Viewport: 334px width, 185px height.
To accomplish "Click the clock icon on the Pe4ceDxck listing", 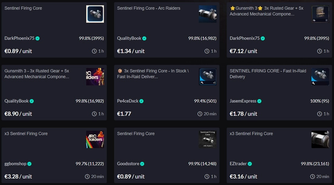I will [200, 114].
